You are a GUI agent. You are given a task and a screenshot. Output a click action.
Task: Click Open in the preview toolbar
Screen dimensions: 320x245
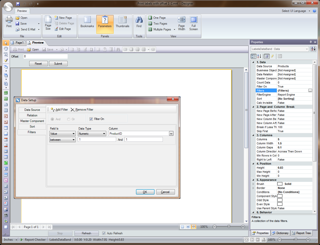pos(33,49)
